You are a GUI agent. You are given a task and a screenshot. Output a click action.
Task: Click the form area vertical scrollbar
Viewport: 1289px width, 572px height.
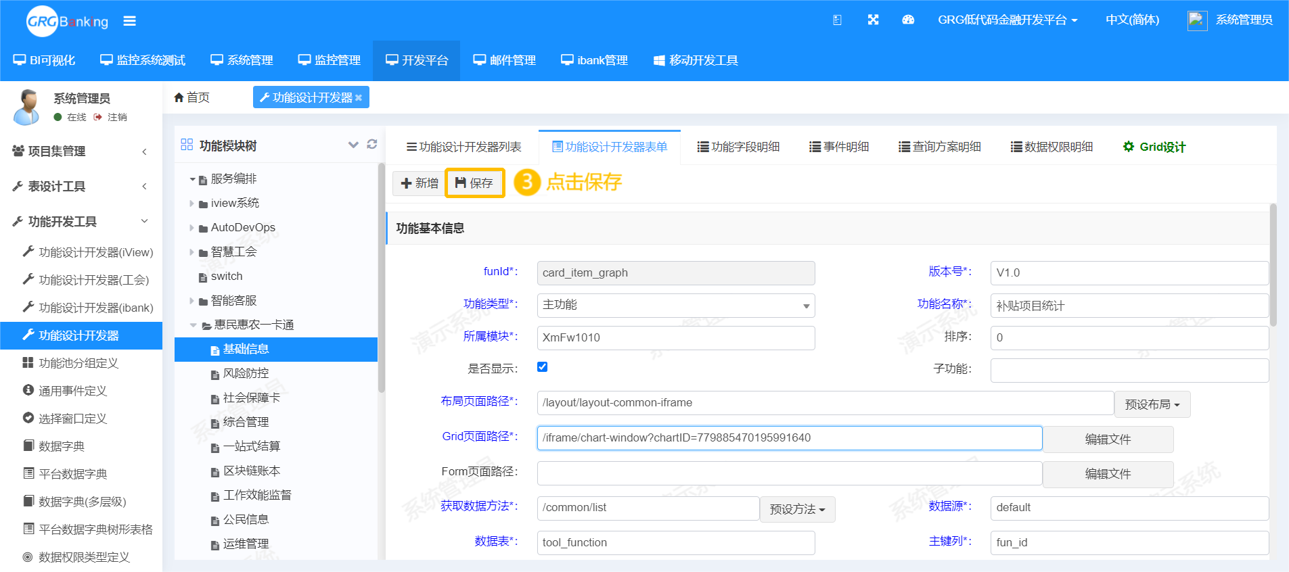pos(1273,265)
